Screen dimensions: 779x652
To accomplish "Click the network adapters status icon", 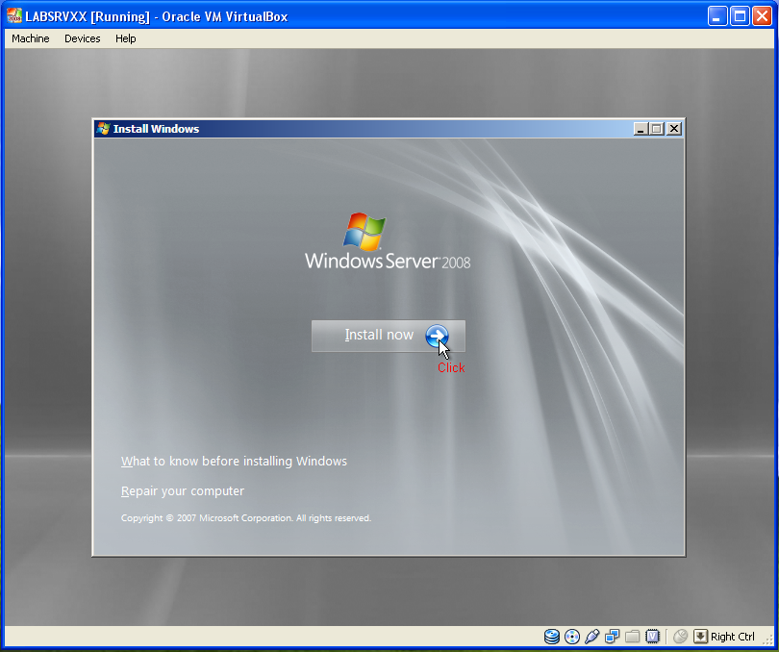I will pos(612,636).
